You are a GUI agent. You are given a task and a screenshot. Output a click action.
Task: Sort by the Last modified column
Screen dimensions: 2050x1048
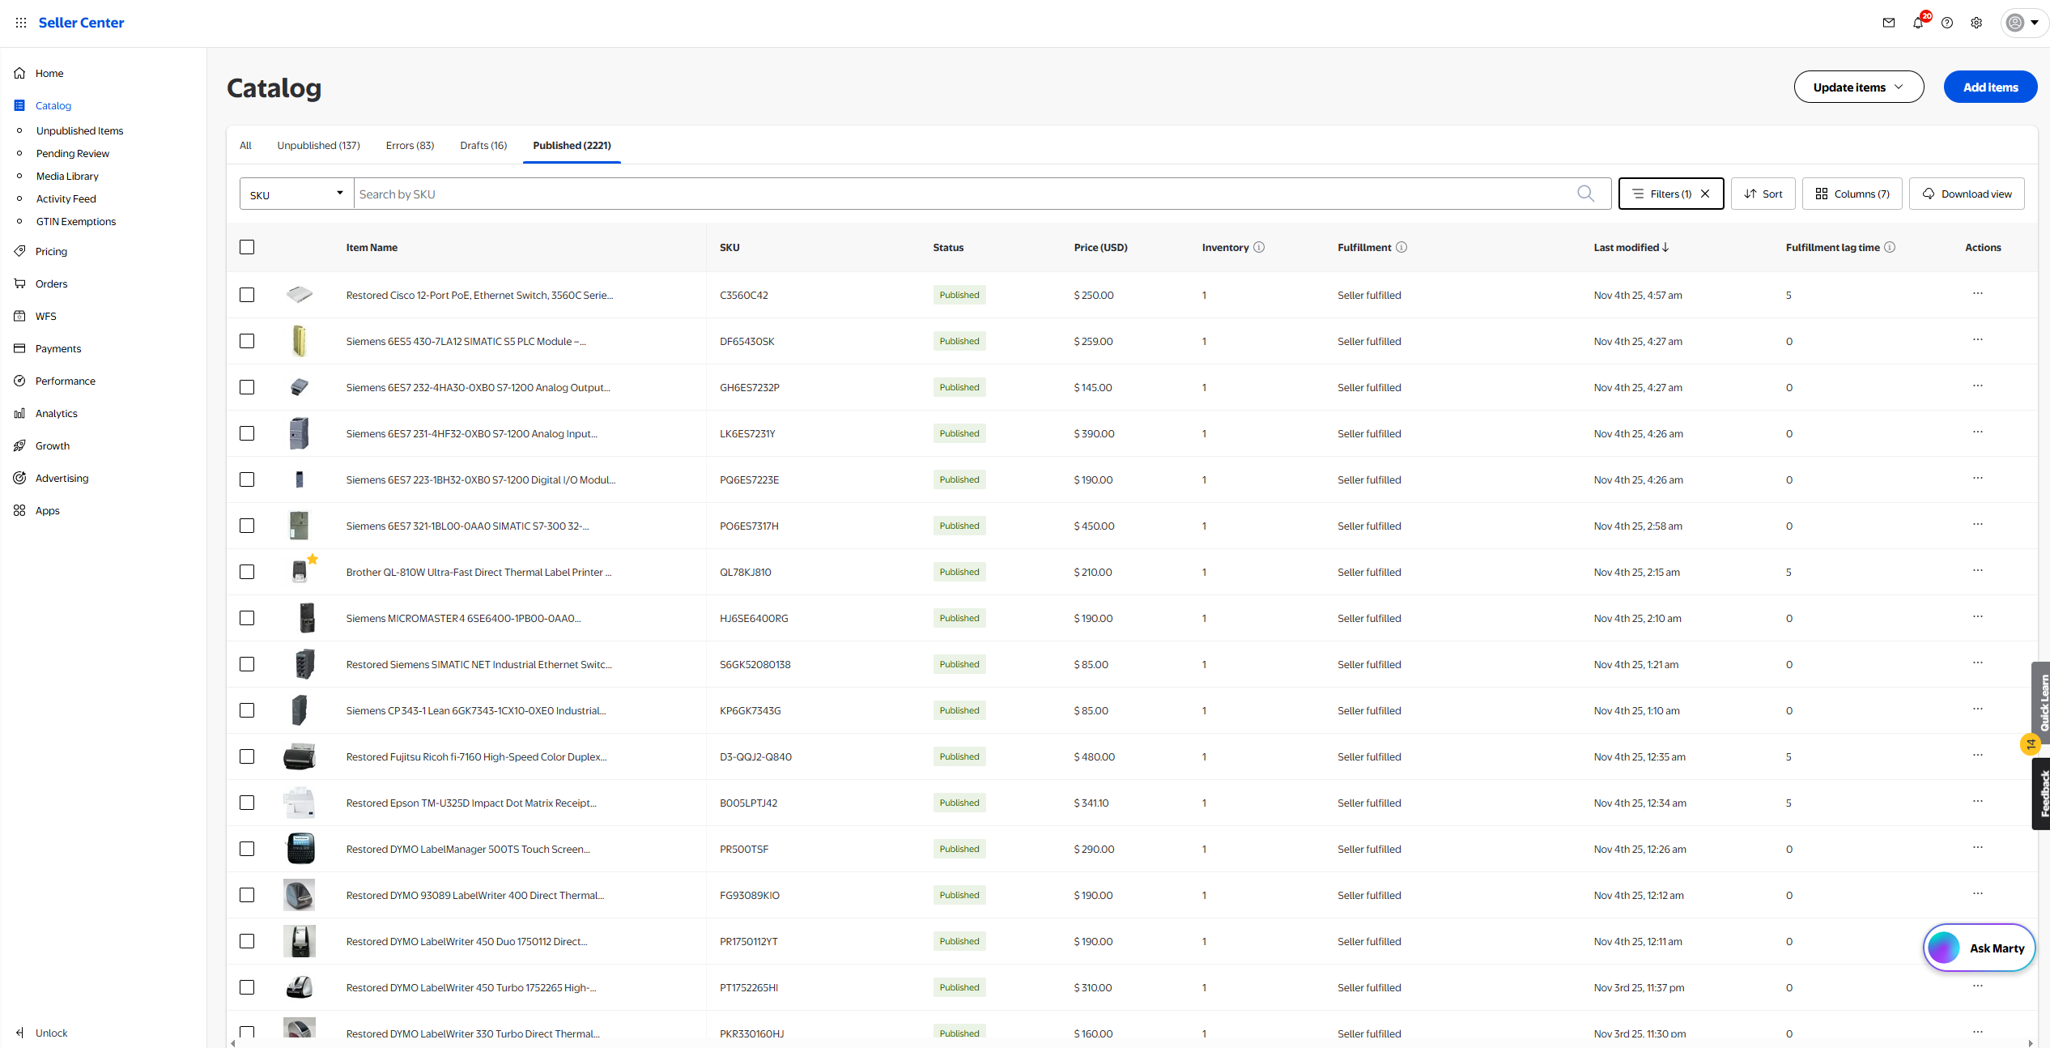point(1631,247)
